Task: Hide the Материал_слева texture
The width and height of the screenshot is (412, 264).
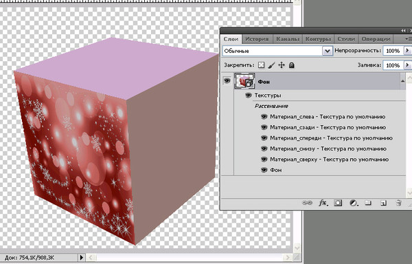Action: point(264,116)
